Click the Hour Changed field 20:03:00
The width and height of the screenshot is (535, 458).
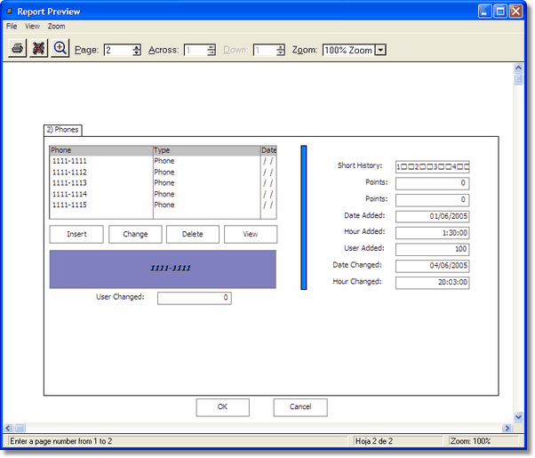pyautogui.click(x=432, y=283)
